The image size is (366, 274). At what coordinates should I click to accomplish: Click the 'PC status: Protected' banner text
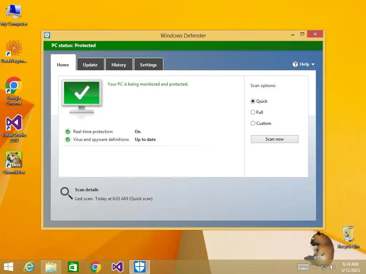[x=74, y=45]
